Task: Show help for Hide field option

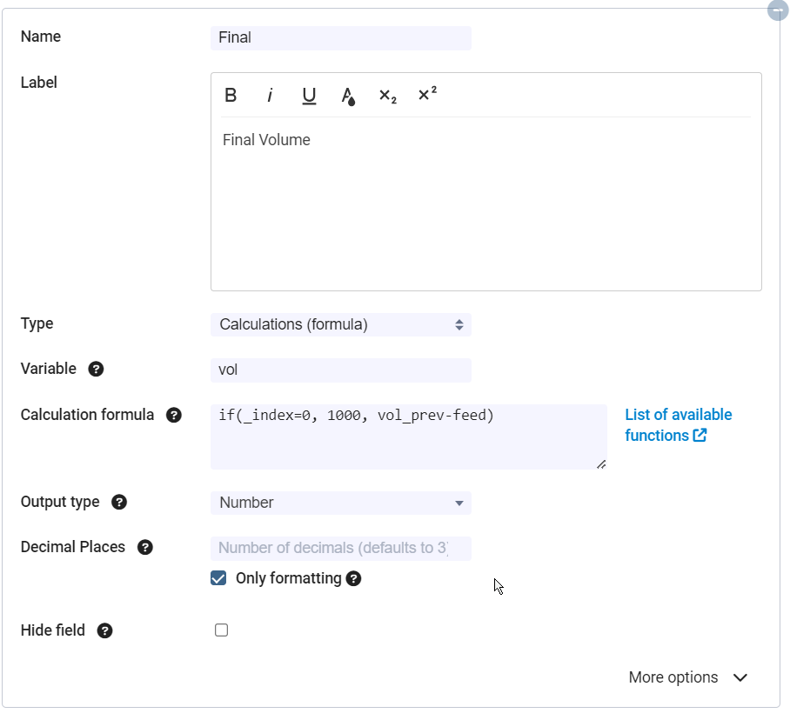Action: pyautogui.click(x=105, y=630)
